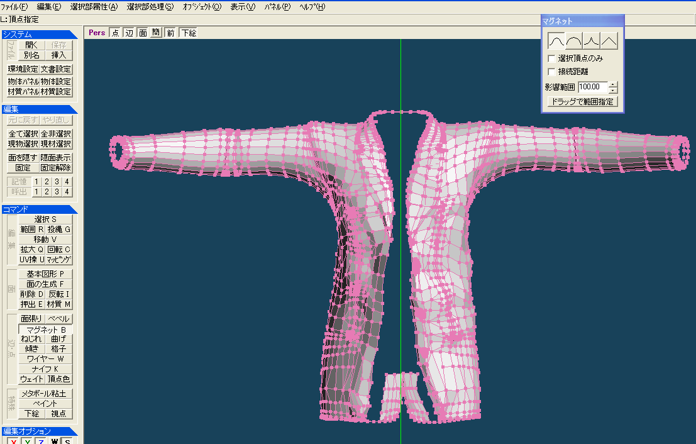This screenshot has width=696, height=444.
Task: Select the ナイフ K command
Action: click(45, 369)
